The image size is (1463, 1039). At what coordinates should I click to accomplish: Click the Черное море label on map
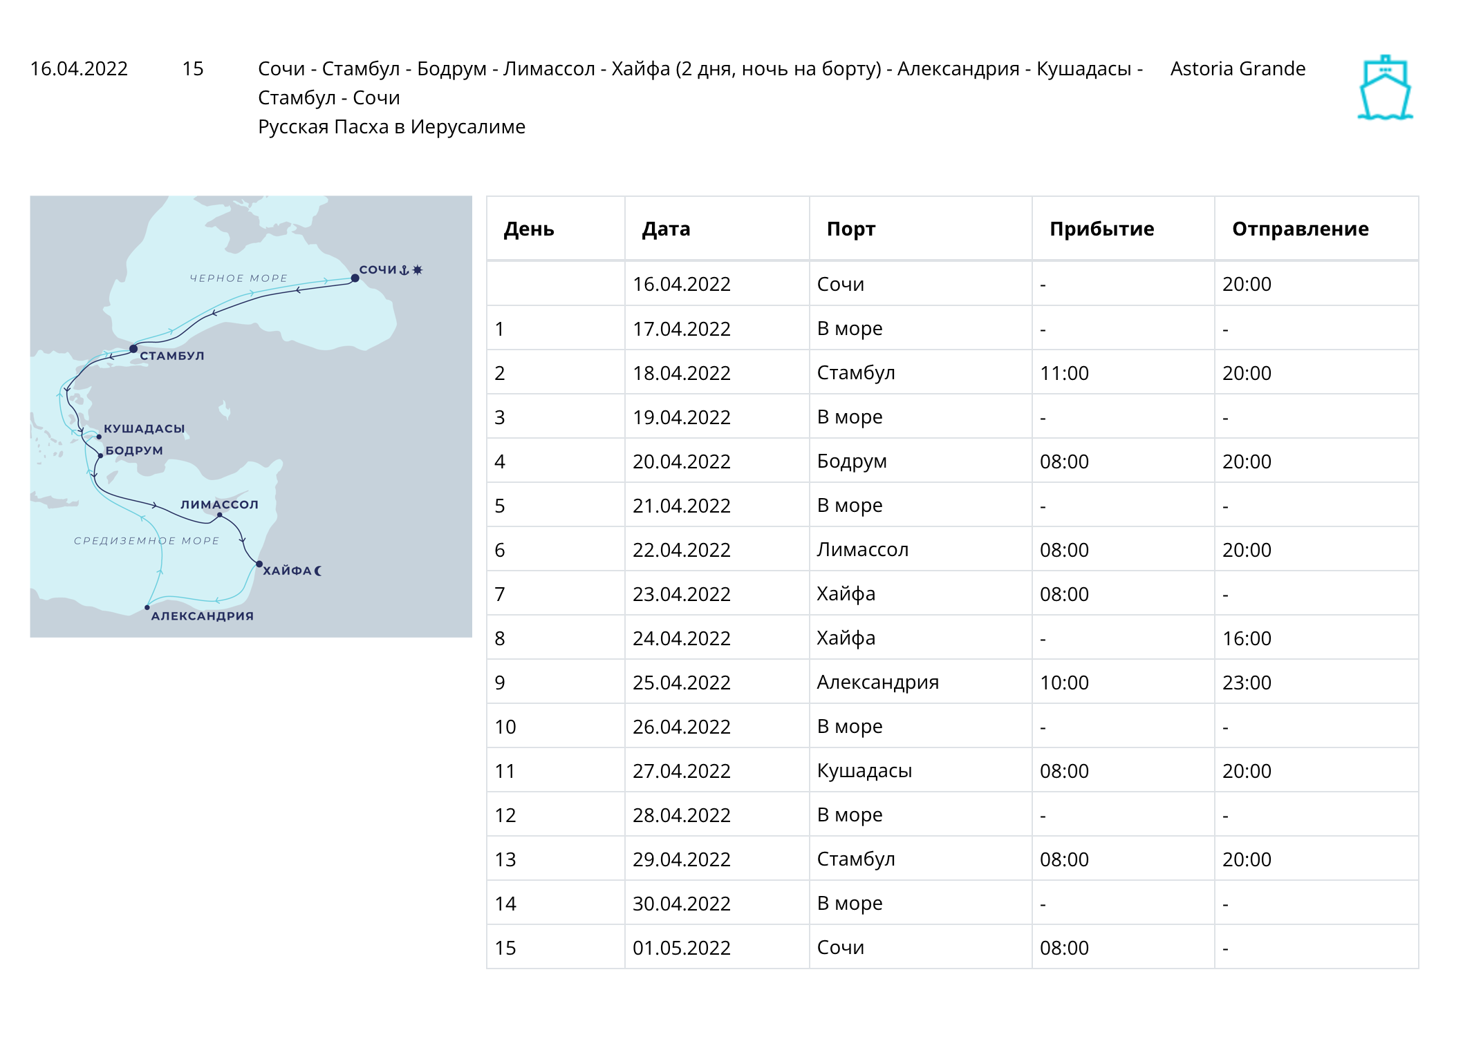pos(239,278)
